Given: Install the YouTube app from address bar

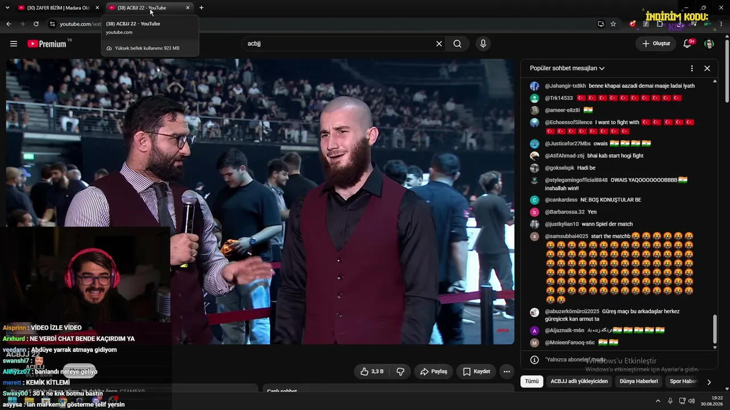Looking at the screenshot, I should (x=601, y=24).
